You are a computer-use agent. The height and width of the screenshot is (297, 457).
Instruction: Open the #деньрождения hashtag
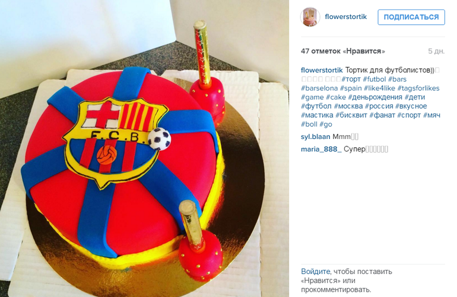click(375, 97)
